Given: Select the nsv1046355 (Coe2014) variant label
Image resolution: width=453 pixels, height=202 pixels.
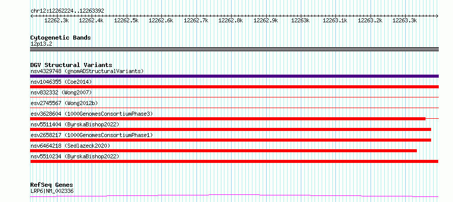Looking at the screenshot, I should click(x=61, y=82).
